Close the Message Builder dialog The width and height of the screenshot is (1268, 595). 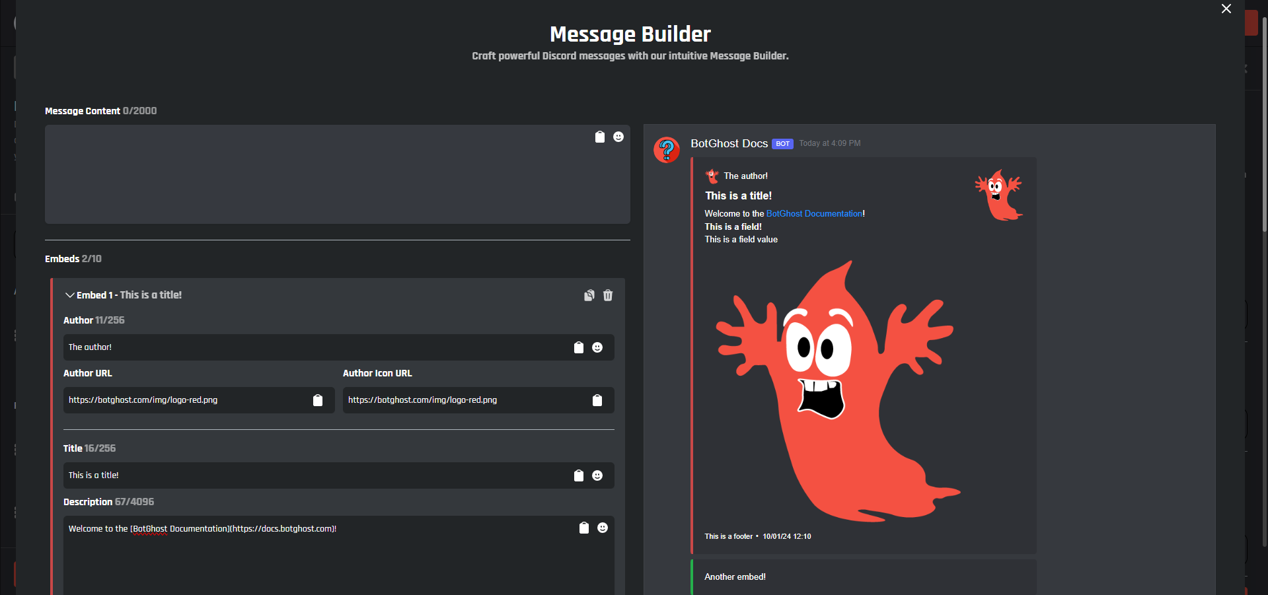point(1226,9)
